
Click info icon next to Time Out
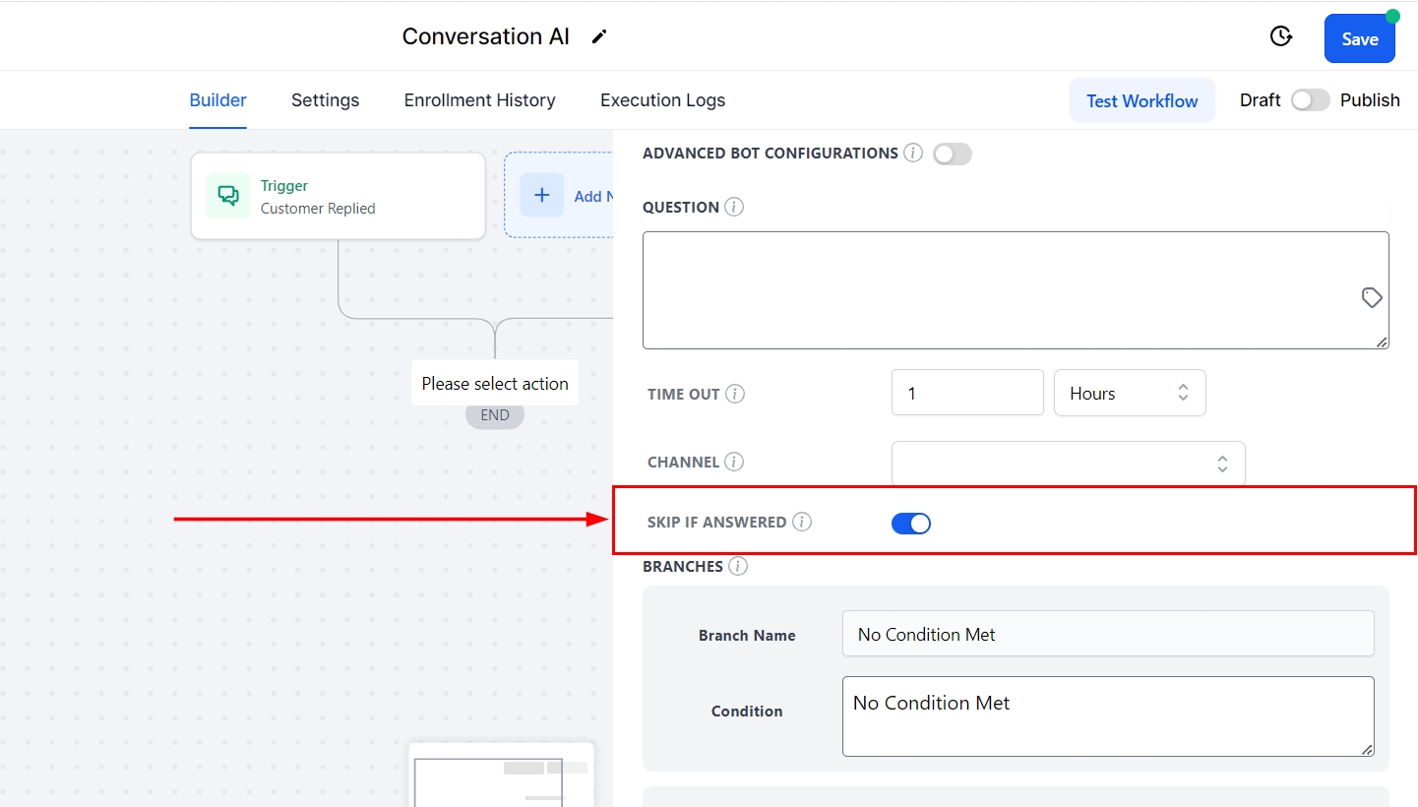pyautogui.click(x=735, y=394)
